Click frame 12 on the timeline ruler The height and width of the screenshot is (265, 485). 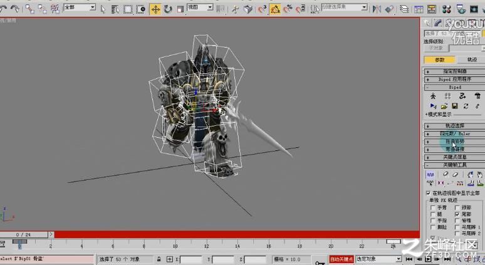pos(206,246)
